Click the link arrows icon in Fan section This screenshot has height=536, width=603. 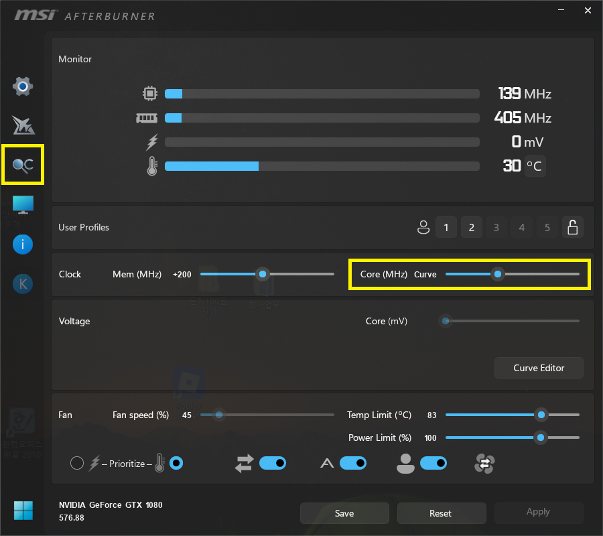(x=244, y=464)
